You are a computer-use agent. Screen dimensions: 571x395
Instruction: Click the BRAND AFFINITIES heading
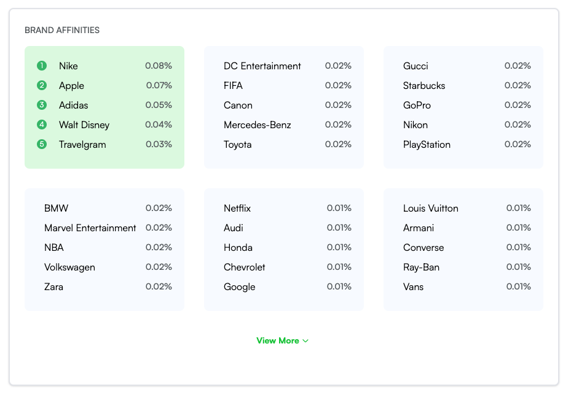click(x=63, y=29)
